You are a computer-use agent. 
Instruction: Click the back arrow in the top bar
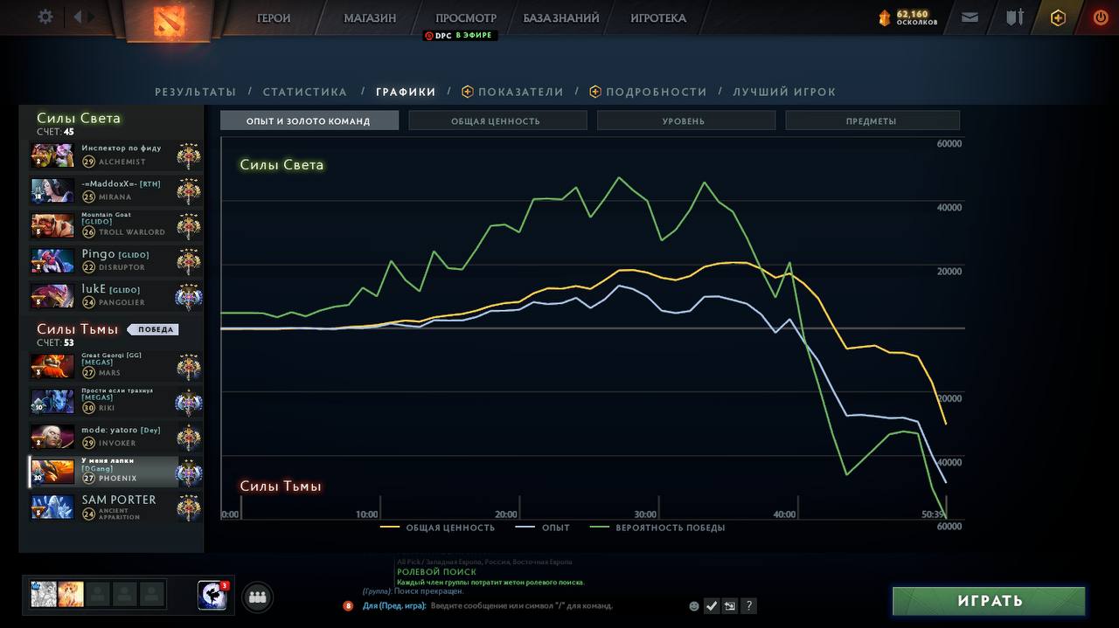coord(80,17)
